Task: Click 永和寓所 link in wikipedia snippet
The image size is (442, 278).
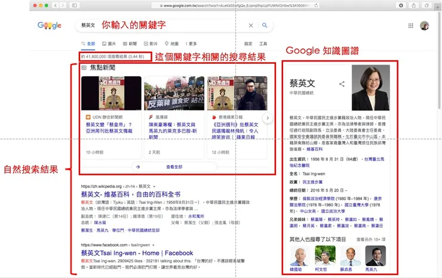Action: [196, 217]
